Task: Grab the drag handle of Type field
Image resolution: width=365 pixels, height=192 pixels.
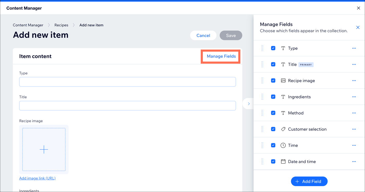Action: click(x=262, y=48)
